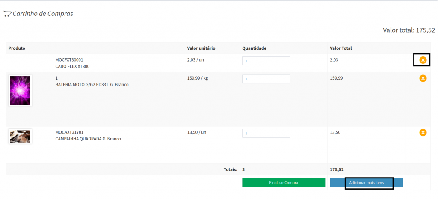Click the Valor total 175,52 summary text
Image resolution: width=438 pixels, height=199 pixels.
(408, 30)
